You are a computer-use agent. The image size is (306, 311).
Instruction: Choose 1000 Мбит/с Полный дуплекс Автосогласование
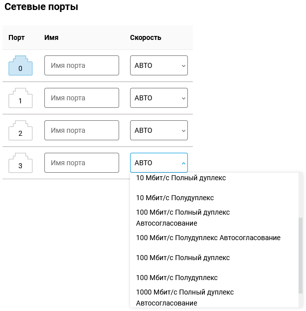click(x=214, y=298)
